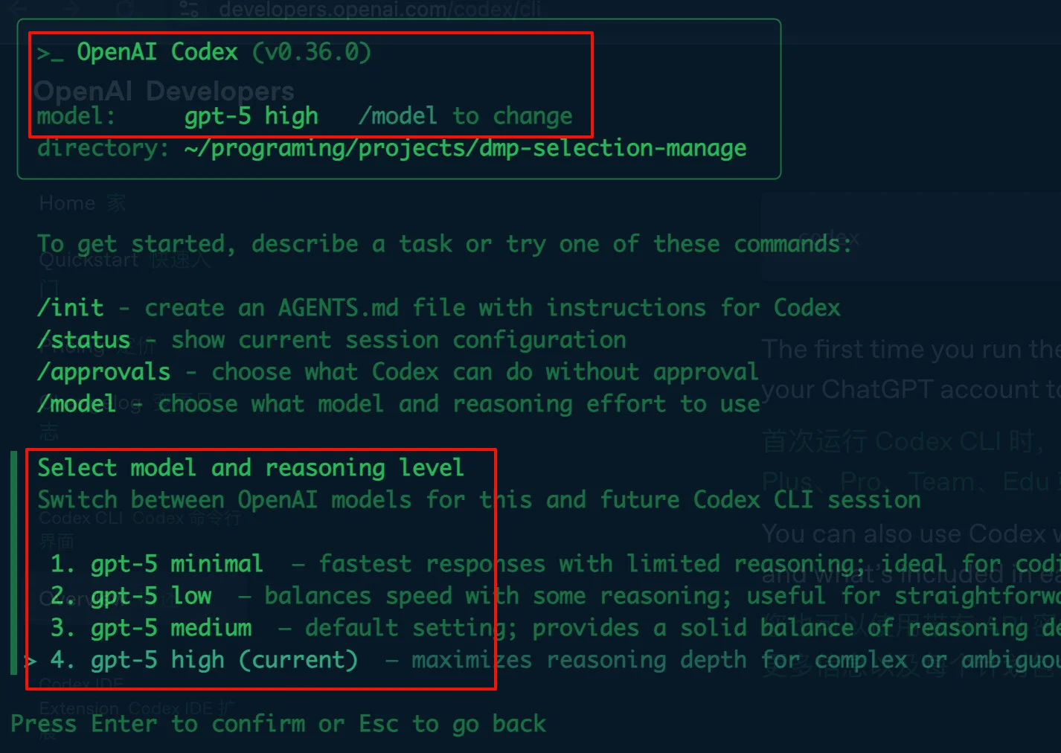
Task: Click the selection arrow beside option 4
Action: pyautogui.click(x=31, y=661)
